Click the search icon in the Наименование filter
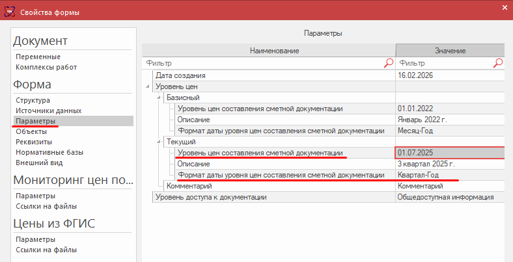 click(x=389, y=63)
